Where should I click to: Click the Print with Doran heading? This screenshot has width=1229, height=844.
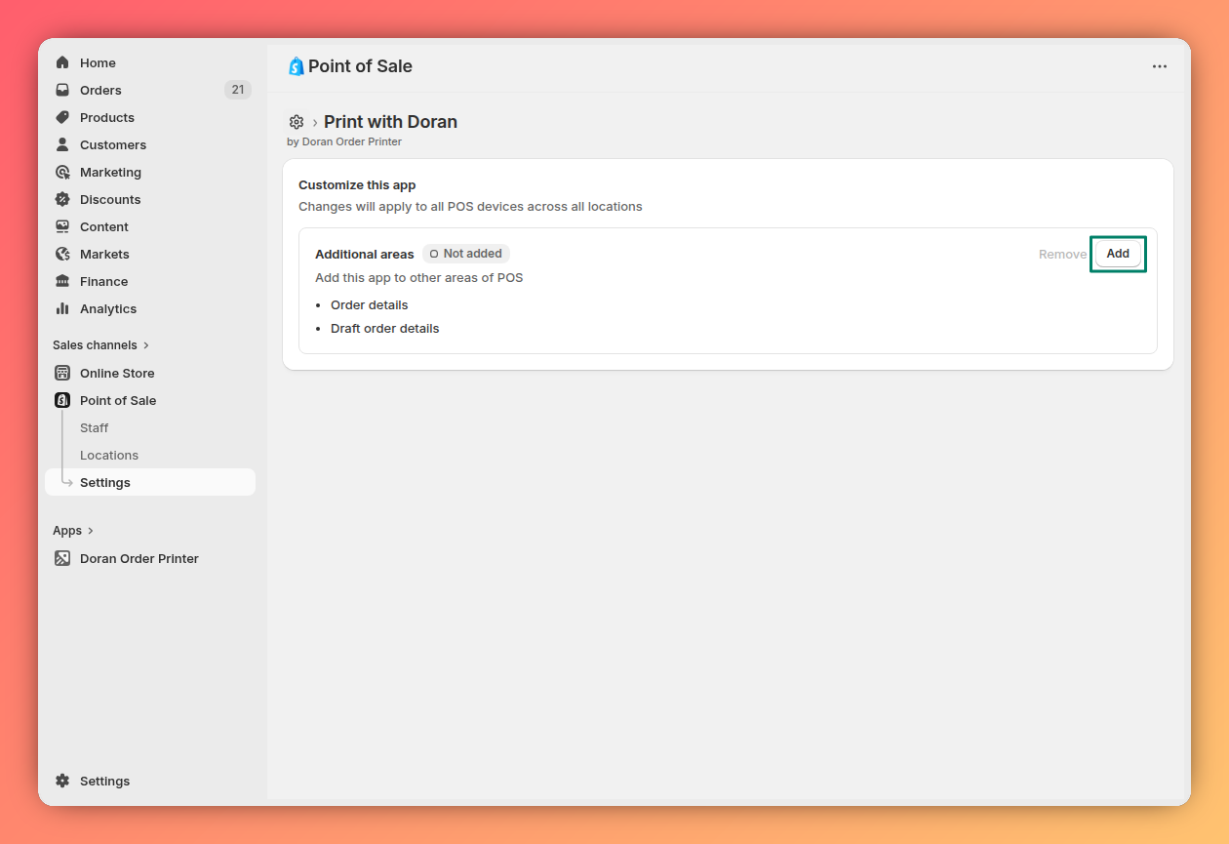(390, 122)
